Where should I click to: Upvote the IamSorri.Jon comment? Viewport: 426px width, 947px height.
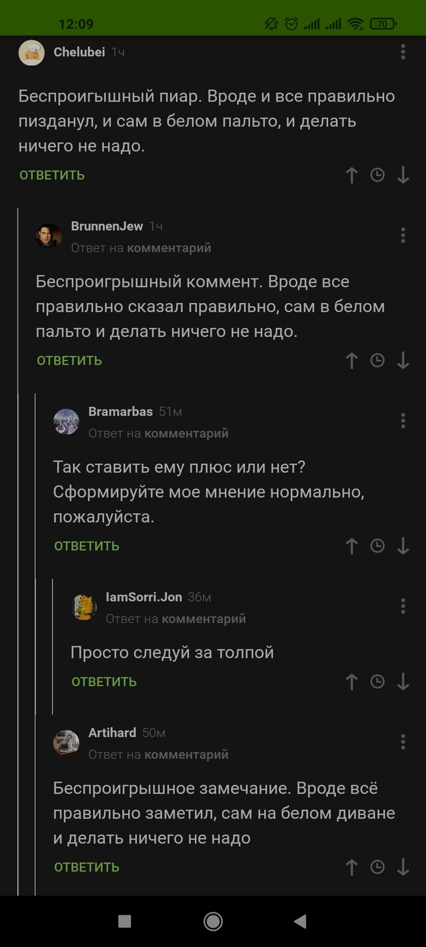352,682
